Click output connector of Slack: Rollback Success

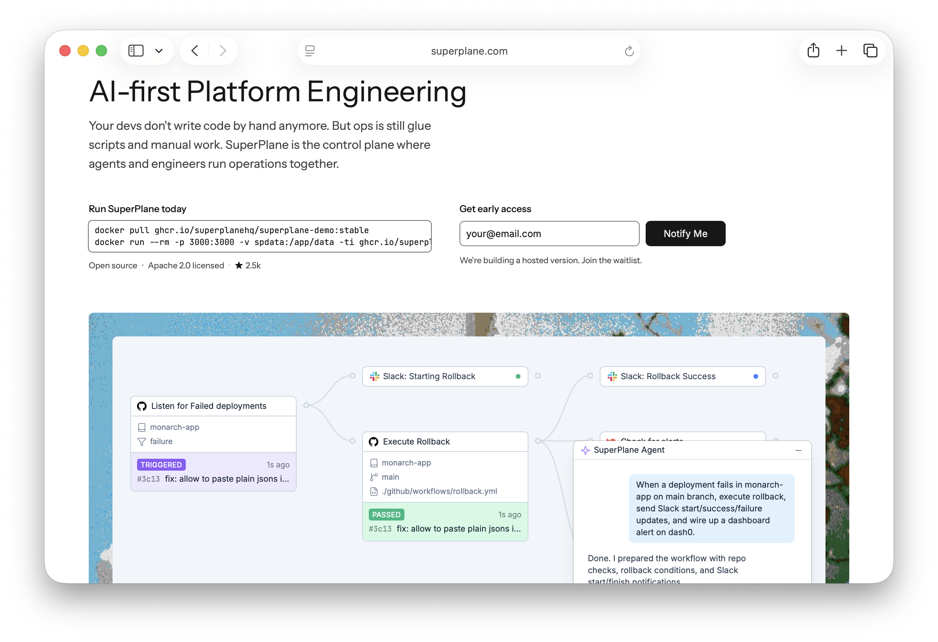(775, 376)
